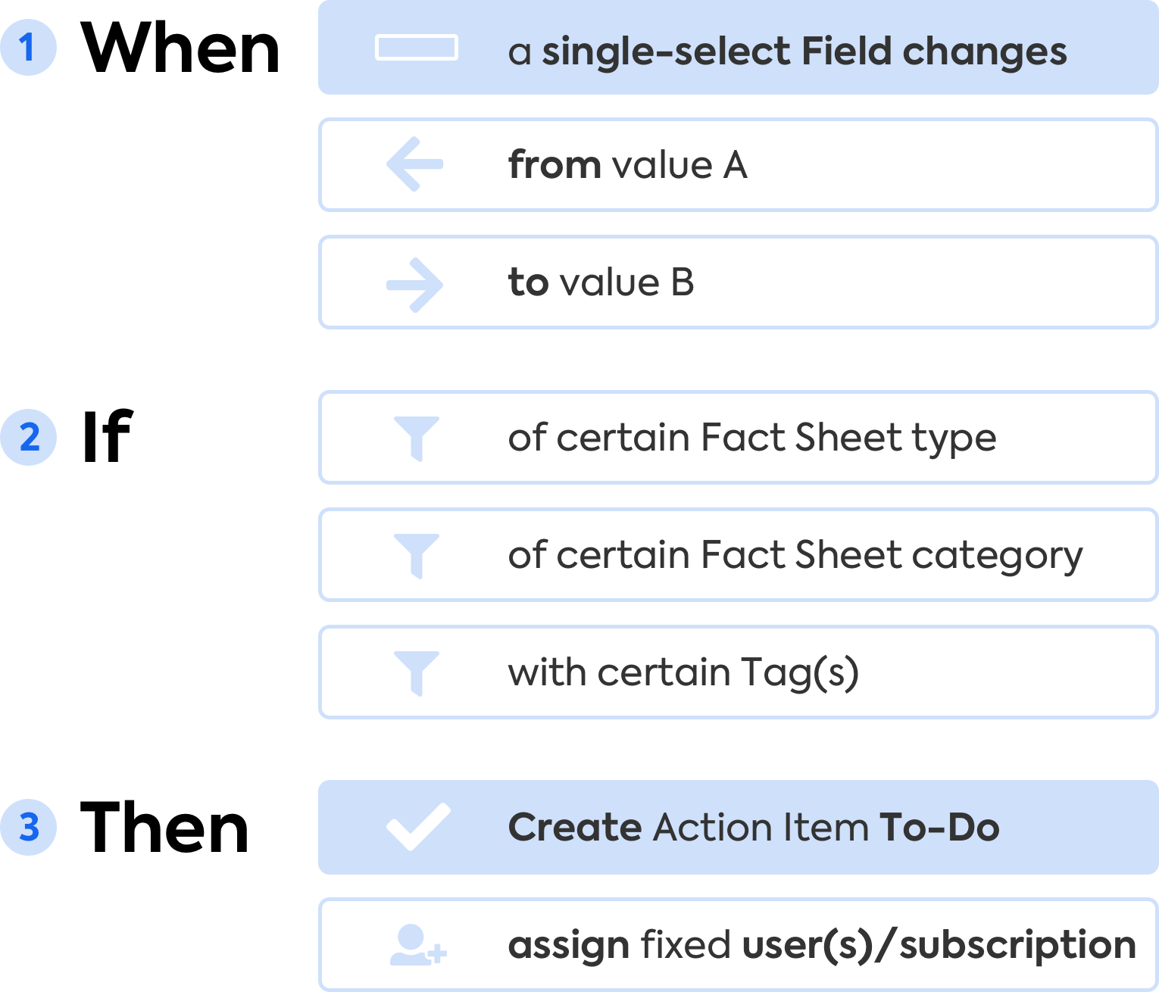The image size is (1159, 992).
Task: Click step number 1 badge
Action: pos(28,48)
